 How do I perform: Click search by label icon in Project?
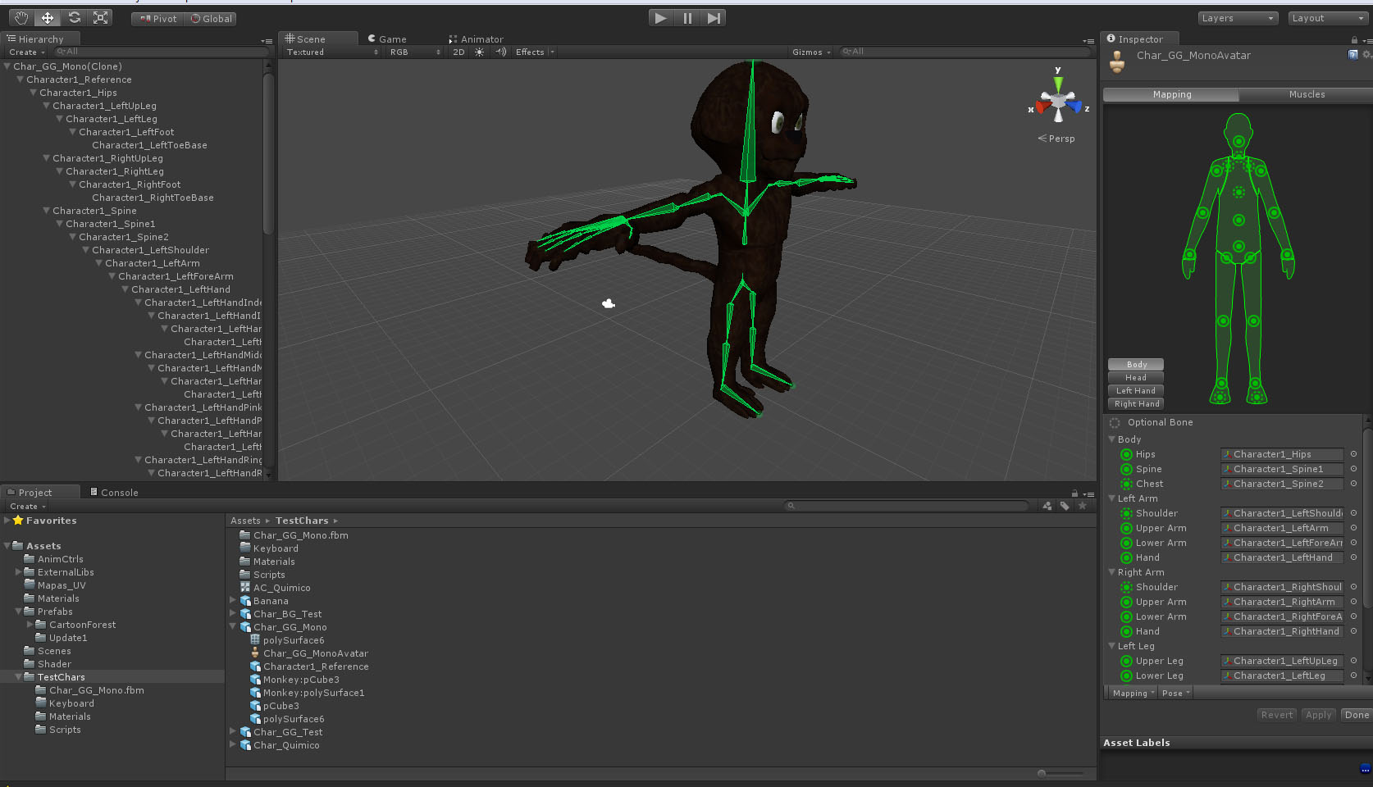click(1065, 506)
